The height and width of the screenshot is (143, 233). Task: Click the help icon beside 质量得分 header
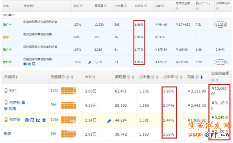(x=68, y=77)
